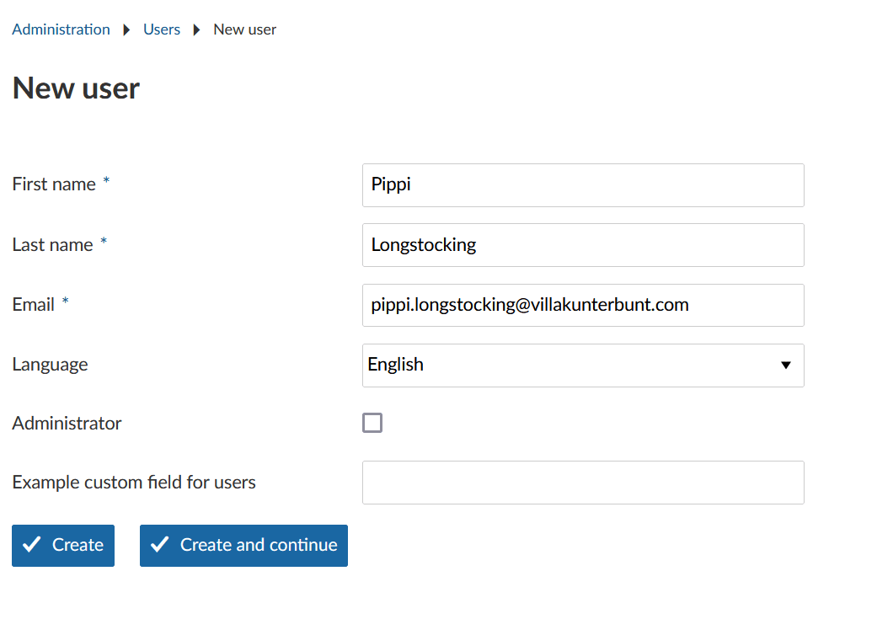Screen dimensions: 877x619
Task: Click the Create button
Action: 62,545
